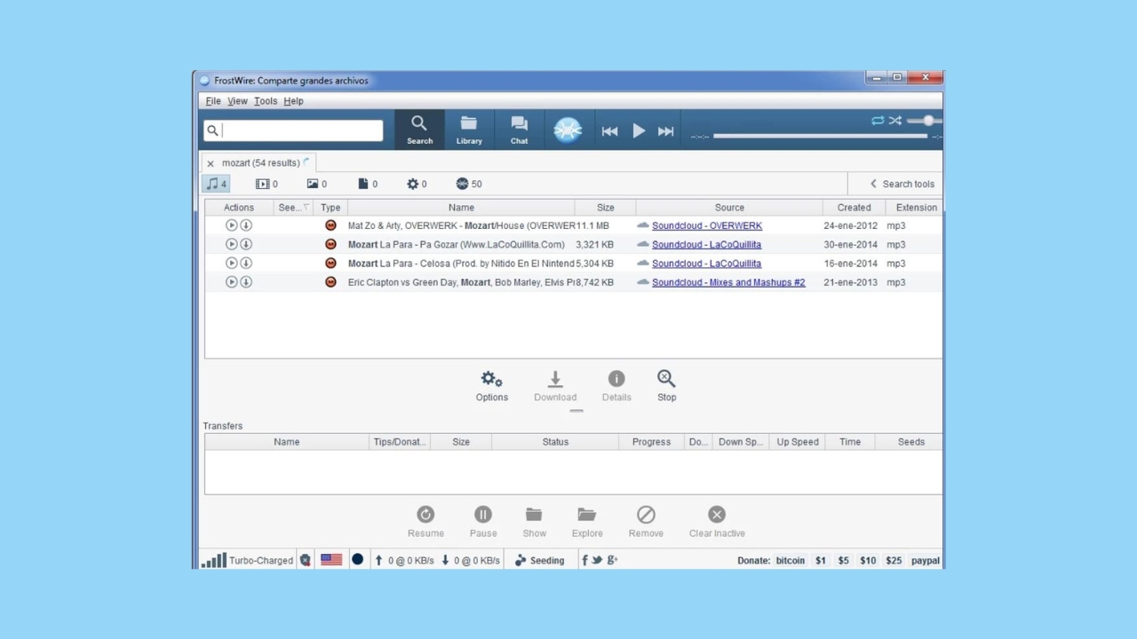Click into the search text field
This screenshot has height=639, width=1137.
[293, 130]
